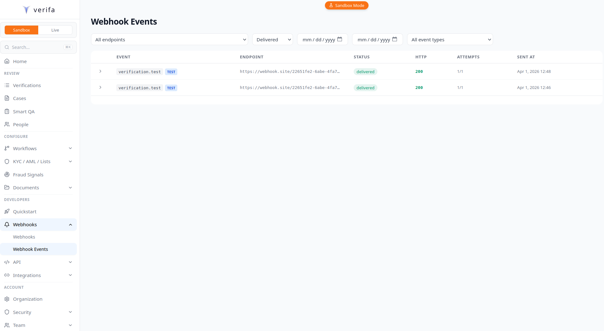Click the Webhooks bell icon

pos(7,224)
